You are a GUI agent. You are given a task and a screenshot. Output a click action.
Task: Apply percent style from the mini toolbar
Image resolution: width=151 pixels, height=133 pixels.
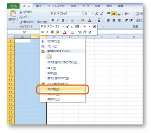coord(84,26)
